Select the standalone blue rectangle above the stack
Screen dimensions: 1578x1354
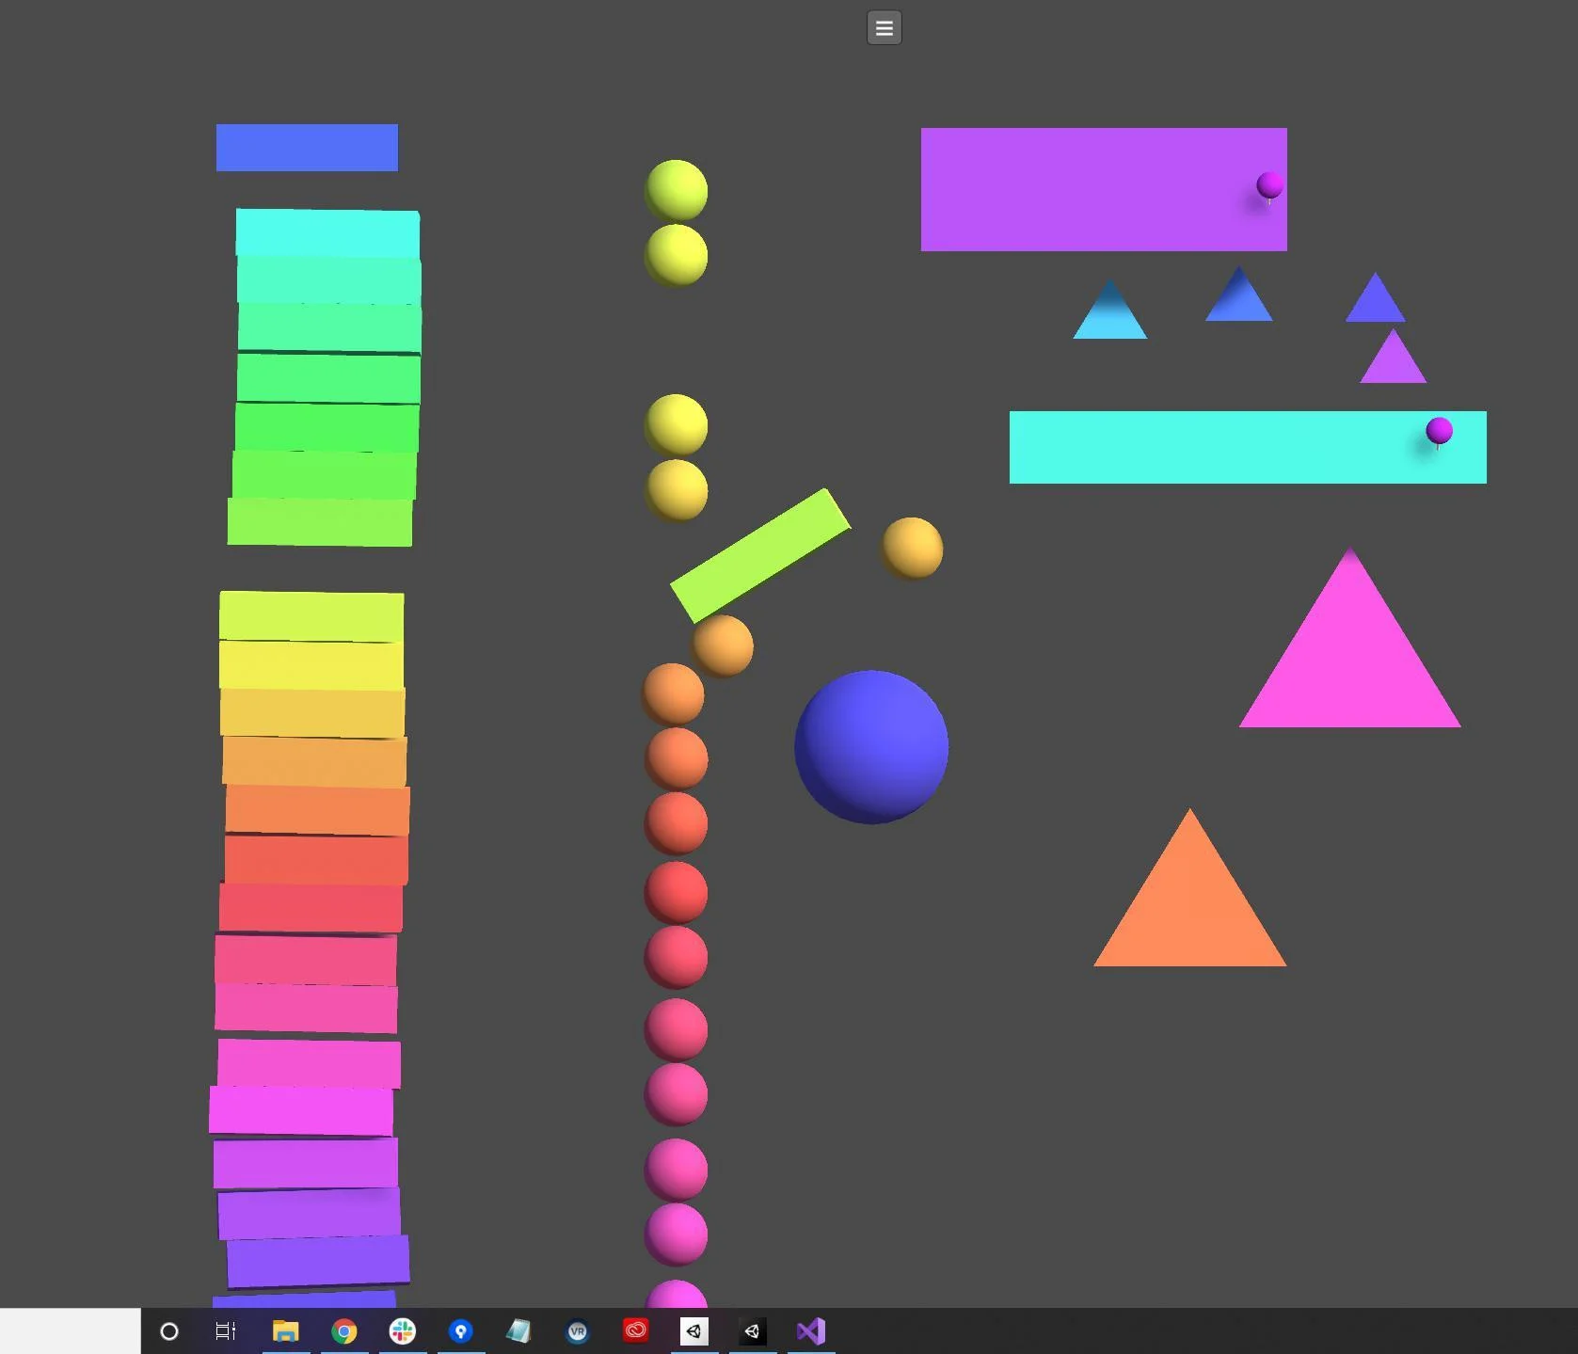tap(307, 148)
